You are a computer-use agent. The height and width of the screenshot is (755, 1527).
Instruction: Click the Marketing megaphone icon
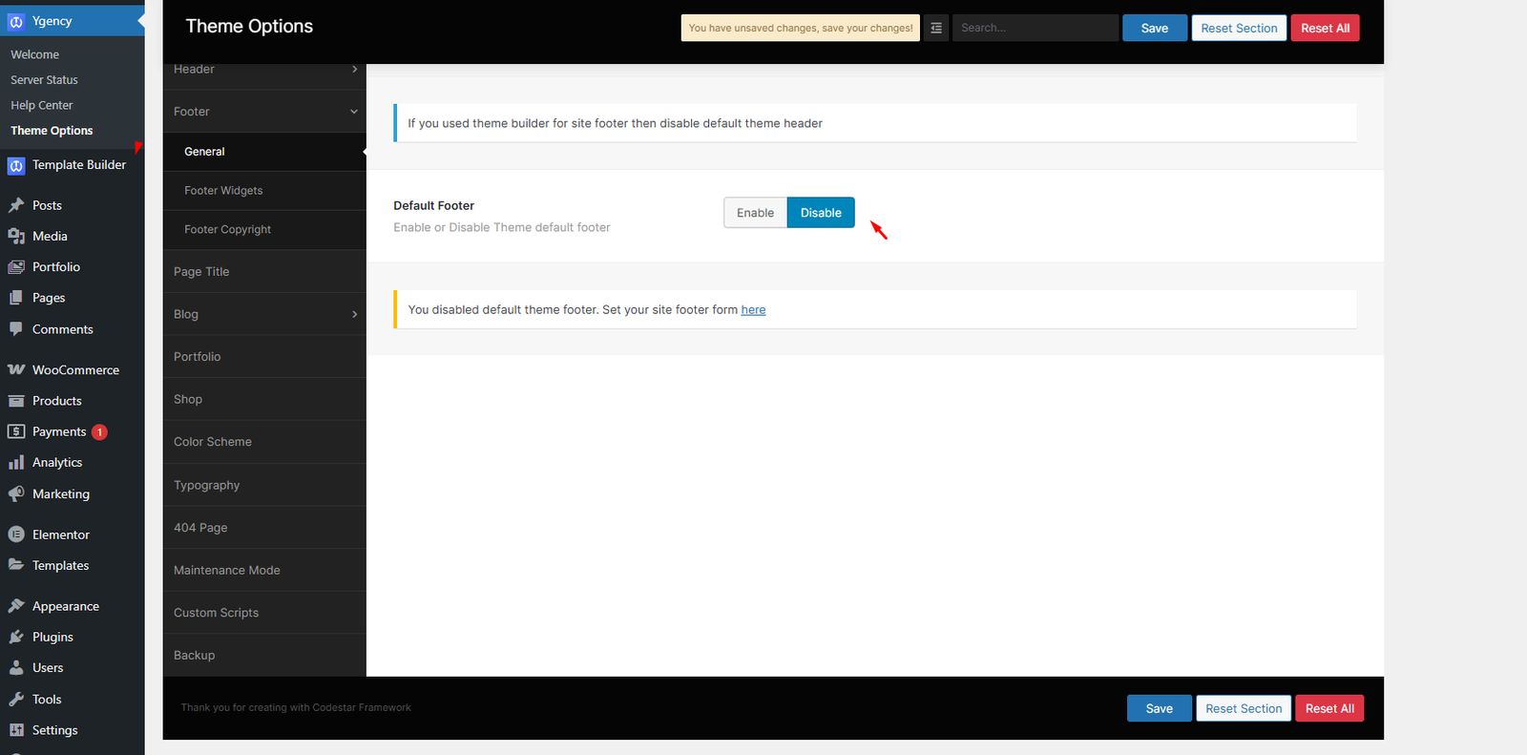click(16, 493)
